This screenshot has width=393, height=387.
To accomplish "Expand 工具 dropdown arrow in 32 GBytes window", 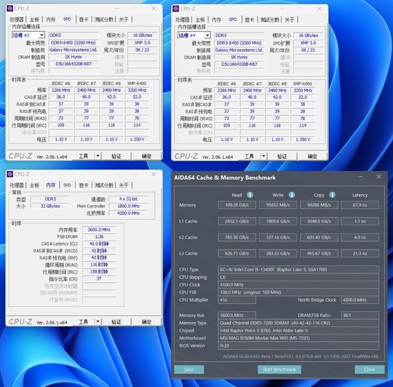I will pyautogui.click(x=98, y=322).
